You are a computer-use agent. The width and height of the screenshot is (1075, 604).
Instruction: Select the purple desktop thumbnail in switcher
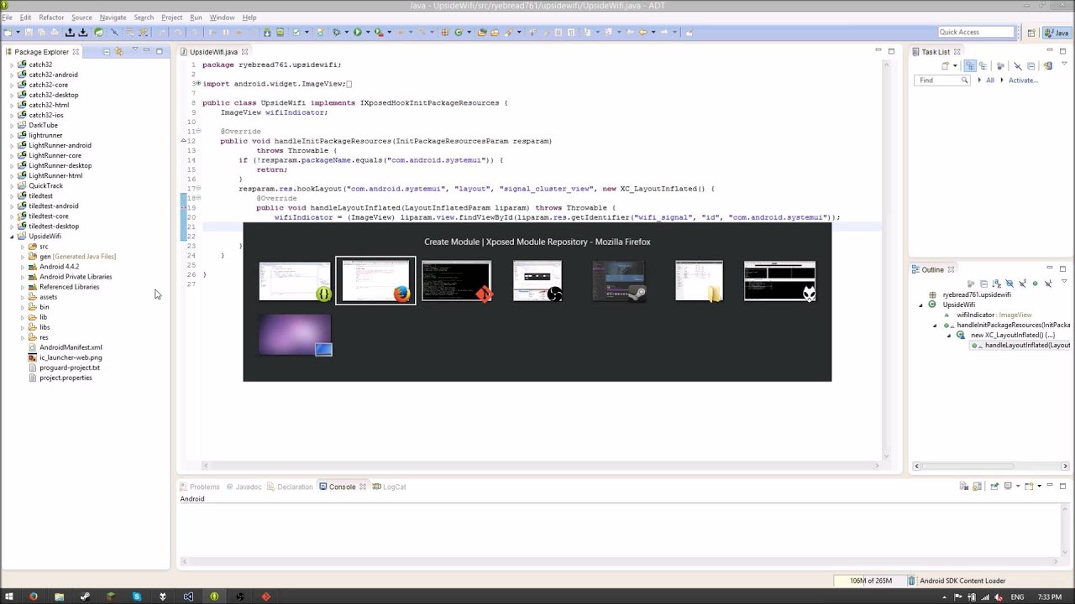pyautogui.click(x=295, y=335)
